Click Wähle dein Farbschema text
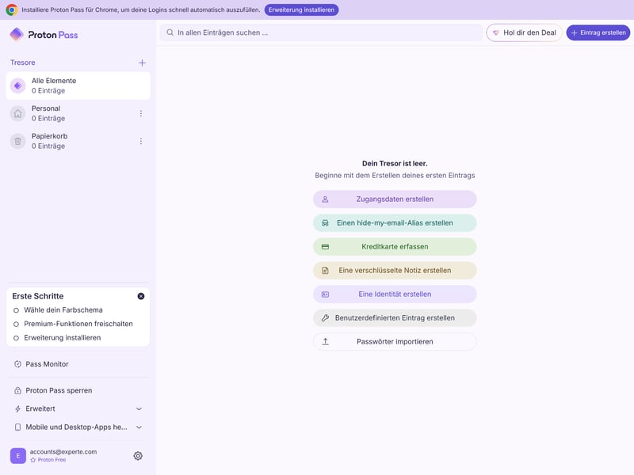The width and height of the screenshot is (634, 475). [x=63, y=310]
